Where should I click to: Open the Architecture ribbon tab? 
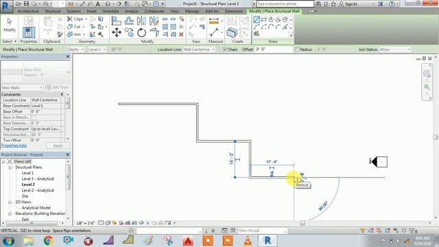click(x=28, y=11)
